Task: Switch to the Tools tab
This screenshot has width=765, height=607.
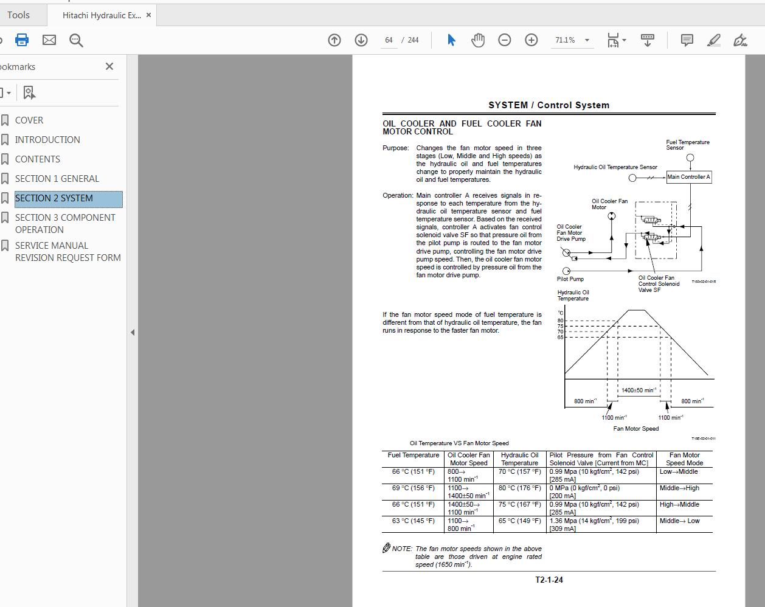Action: tap(18, 15)
